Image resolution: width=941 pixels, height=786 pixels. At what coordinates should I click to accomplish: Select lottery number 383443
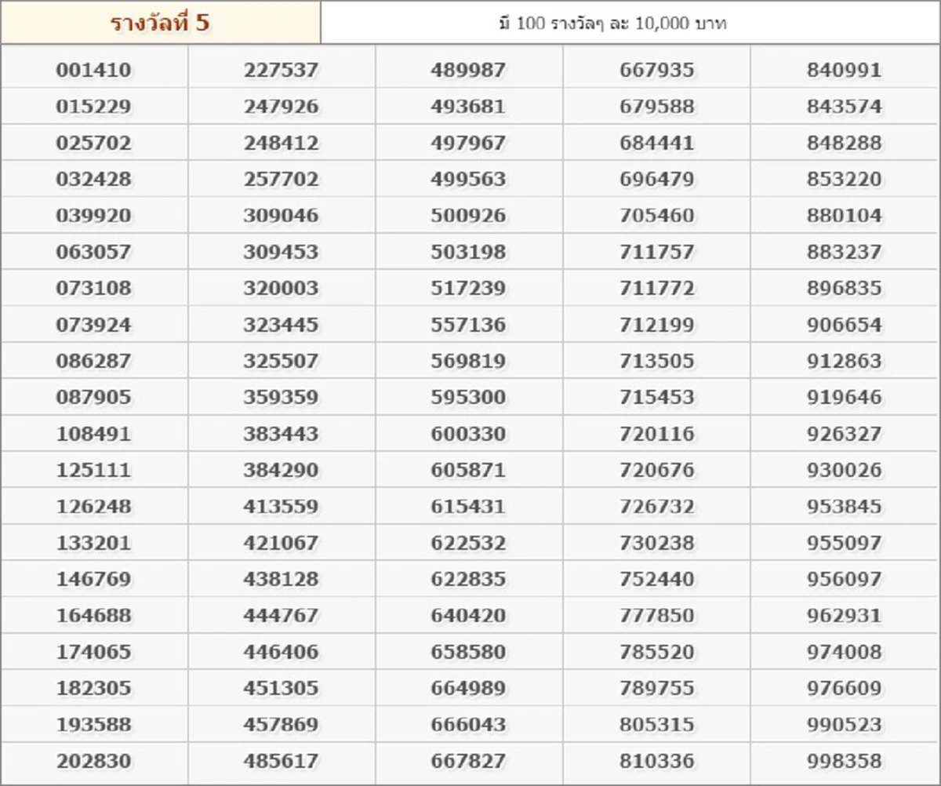coord(282,433)
